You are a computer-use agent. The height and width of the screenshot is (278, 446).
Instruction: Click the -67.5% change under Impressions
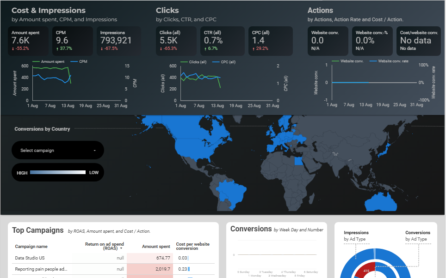coord(109,48)
